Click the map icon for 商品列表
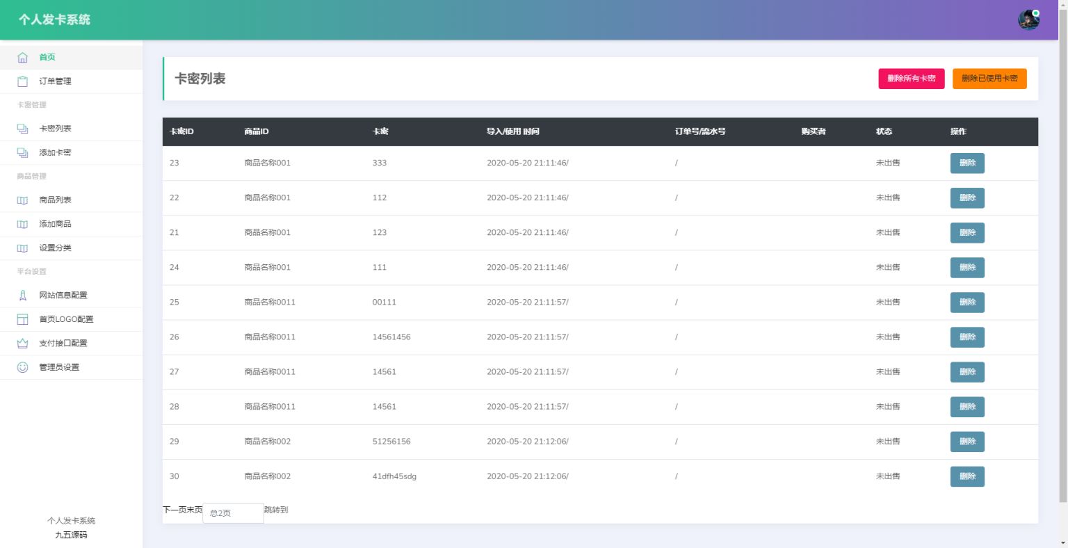The width and height of the screenshot is (1068, 548). pos(22,200)
